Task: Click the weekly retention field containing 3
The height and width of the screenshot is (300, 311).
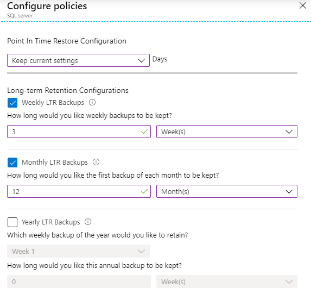Action: click(79, 132)
